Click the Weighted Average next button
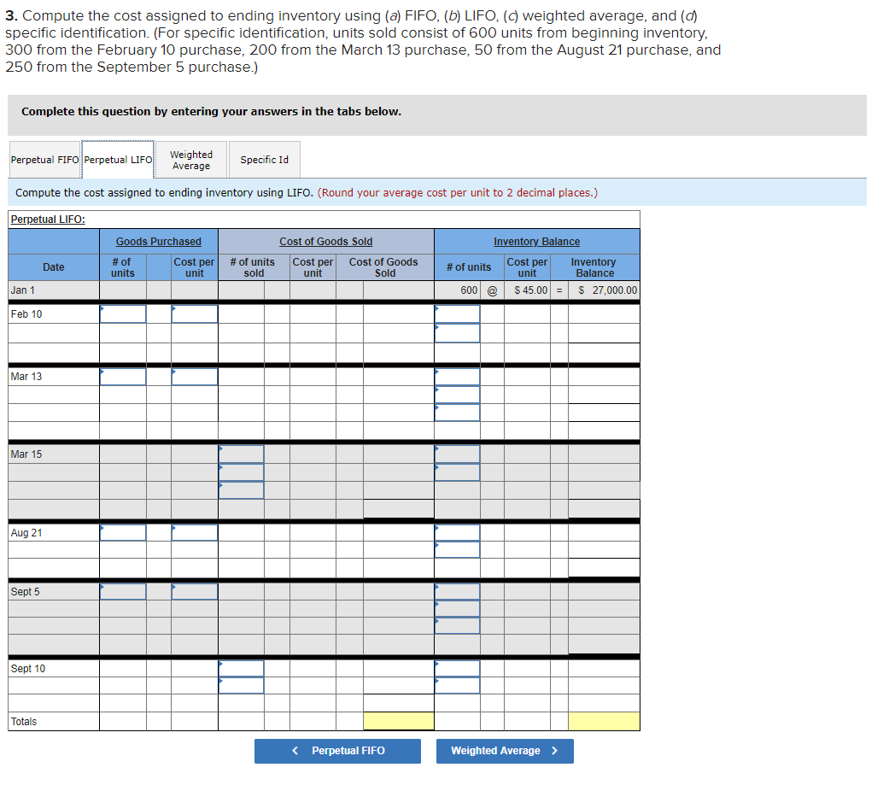883x785 pixels. (505, 751)
